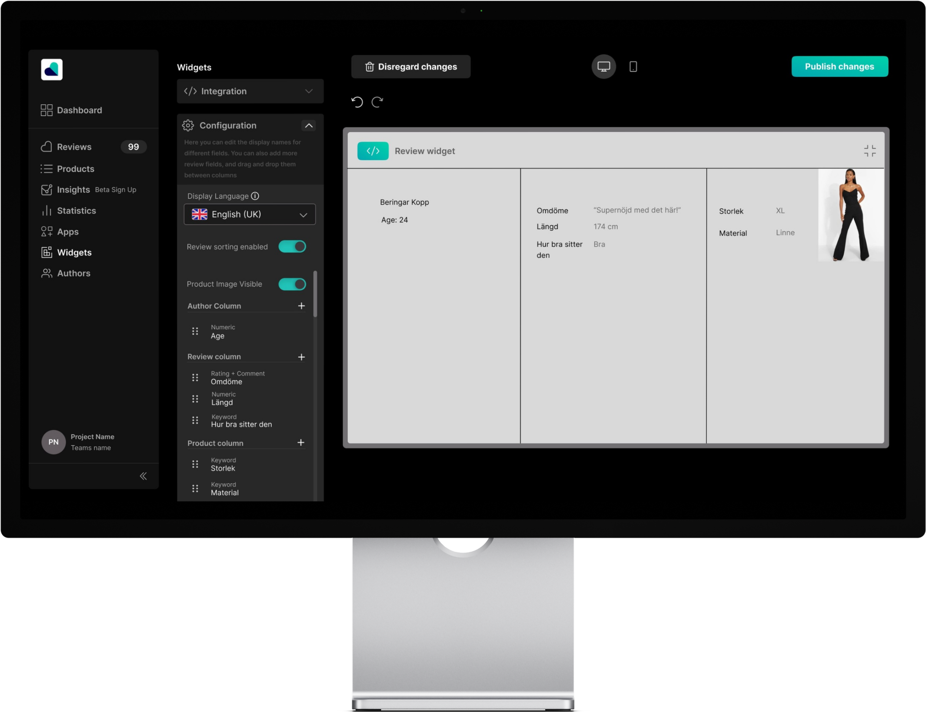The height and width of the screenshot is (712, 926).
Task: Click Disregard changes button
Action: point(410,67)
